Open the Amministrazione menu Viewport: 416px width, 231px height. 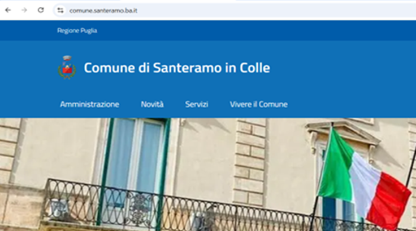point(89,104)
